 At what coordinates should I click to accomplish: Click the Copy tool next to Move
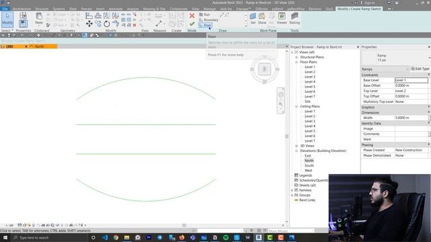98,24
